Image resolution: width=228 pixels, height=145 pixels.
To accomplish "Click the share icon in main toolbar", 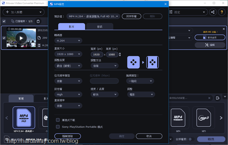I will pyautogui.click(x=213, y=12).
